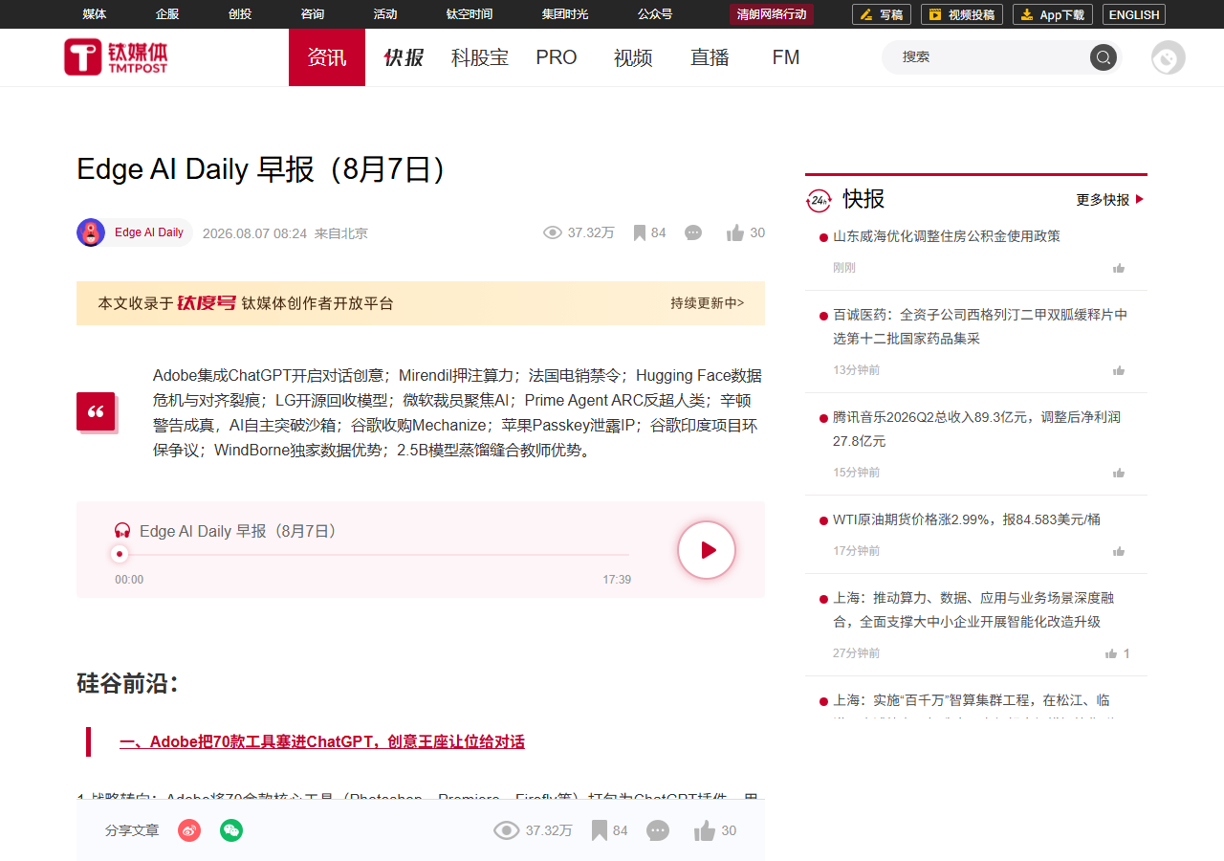Click the headphone icon in audio player
The height and width of the screenshot is (861, 1224).
122,530
